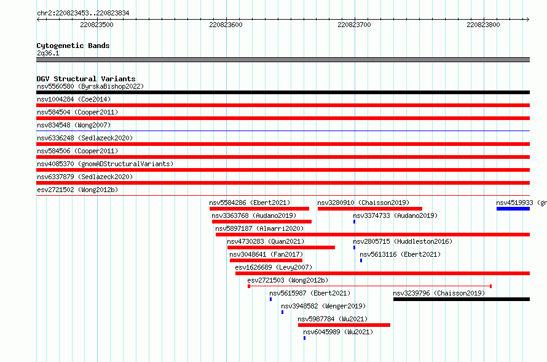Click red bar of nsv3363768

pos(262,222)
